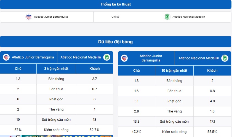Click Kiểm soát bóng in the 3 trận table

coord(56,130)
